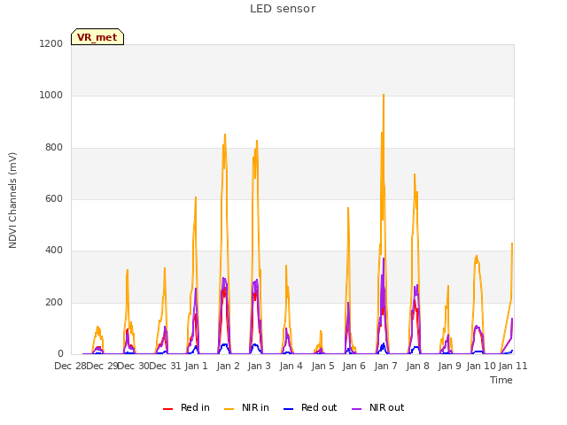
Task: Click the Time axis title
Action: [501, 380]
